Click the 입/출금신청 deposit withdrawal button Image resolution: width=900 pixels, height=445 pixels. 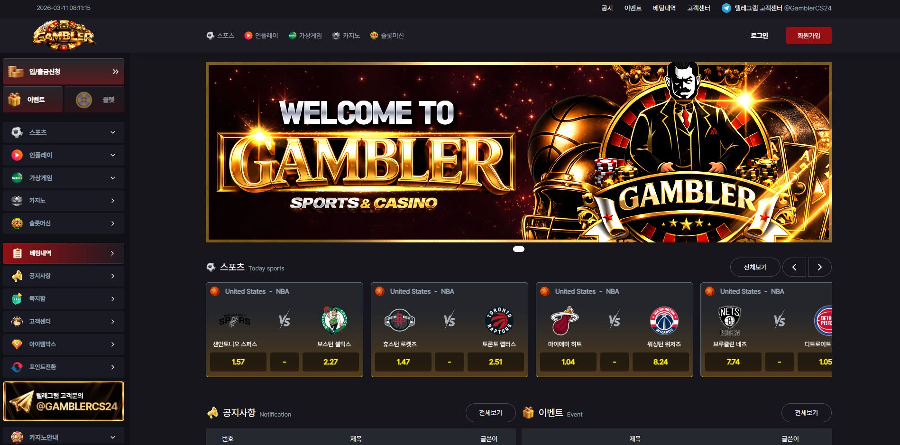(64, 72)
